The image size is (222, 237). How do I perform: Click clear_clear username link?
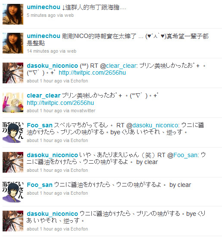44,95
